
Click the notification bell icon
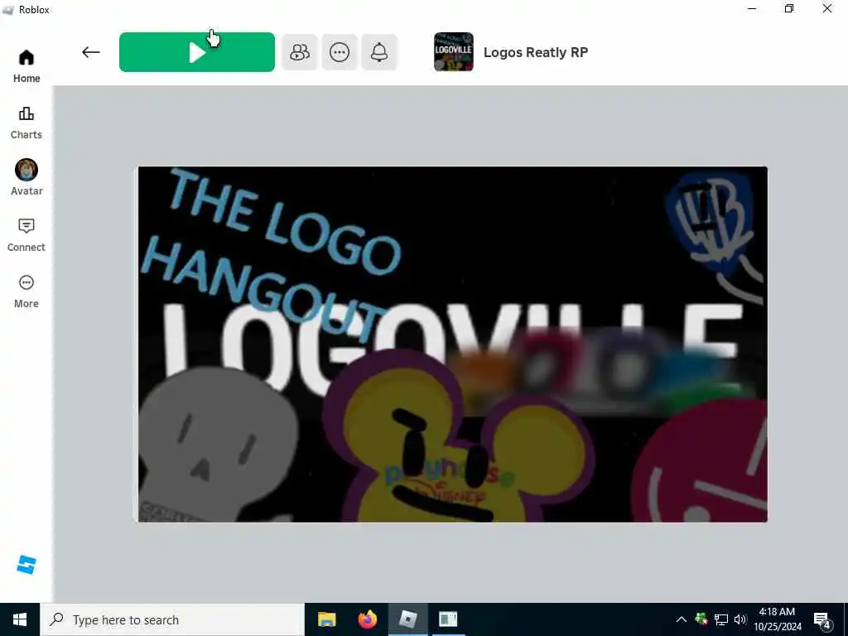click(379, 52)
